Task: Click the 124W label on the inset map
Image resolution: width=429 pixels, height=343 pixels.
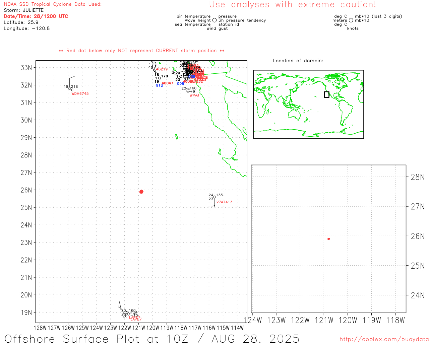Action: click(x=252, y=320)
